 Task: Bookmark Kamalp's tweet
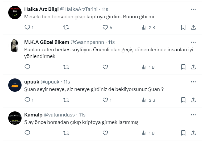tap(183, 133)
